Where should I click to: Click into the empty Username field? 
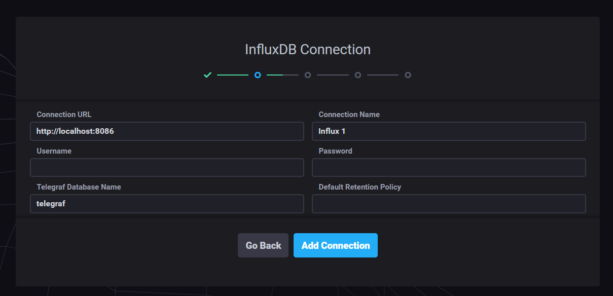pyautogui.click(x=167, y=167)
